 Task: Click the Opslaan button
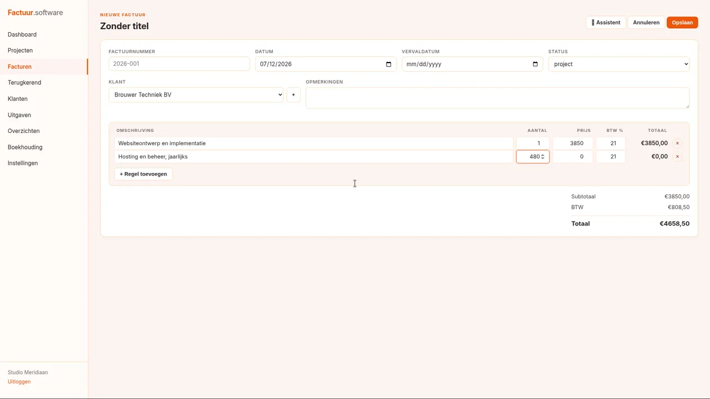(682, 22)
